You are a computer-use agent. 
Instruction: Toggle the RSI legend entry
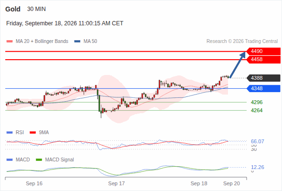(15, 132)
